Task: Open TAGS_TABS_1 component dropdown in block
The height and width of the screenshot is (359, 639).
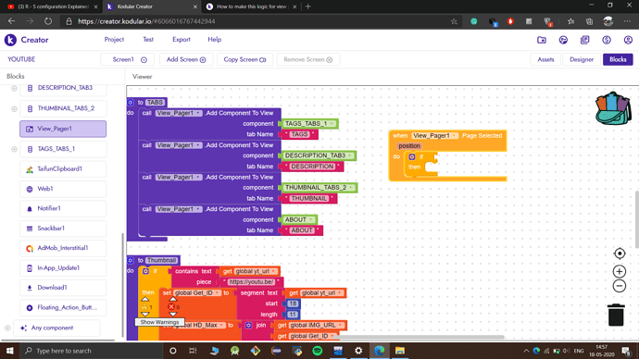Action: coord(332,124)
